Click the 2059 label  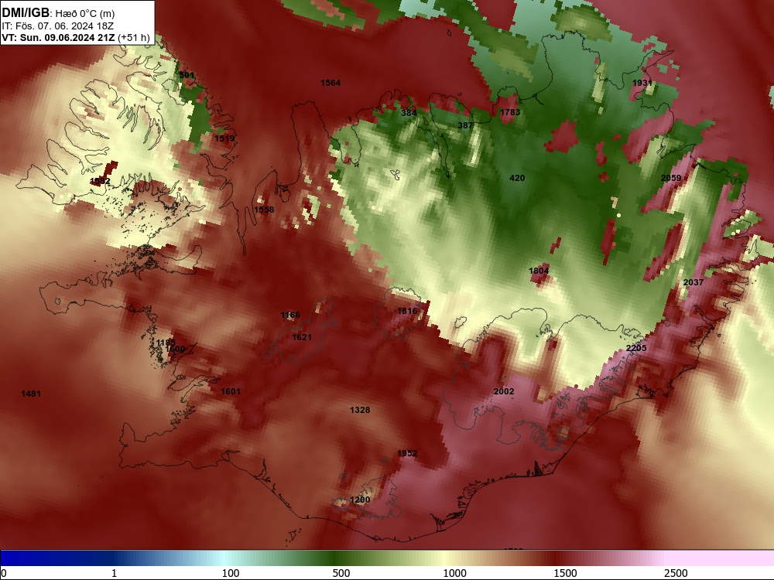(x=671, y=178)
